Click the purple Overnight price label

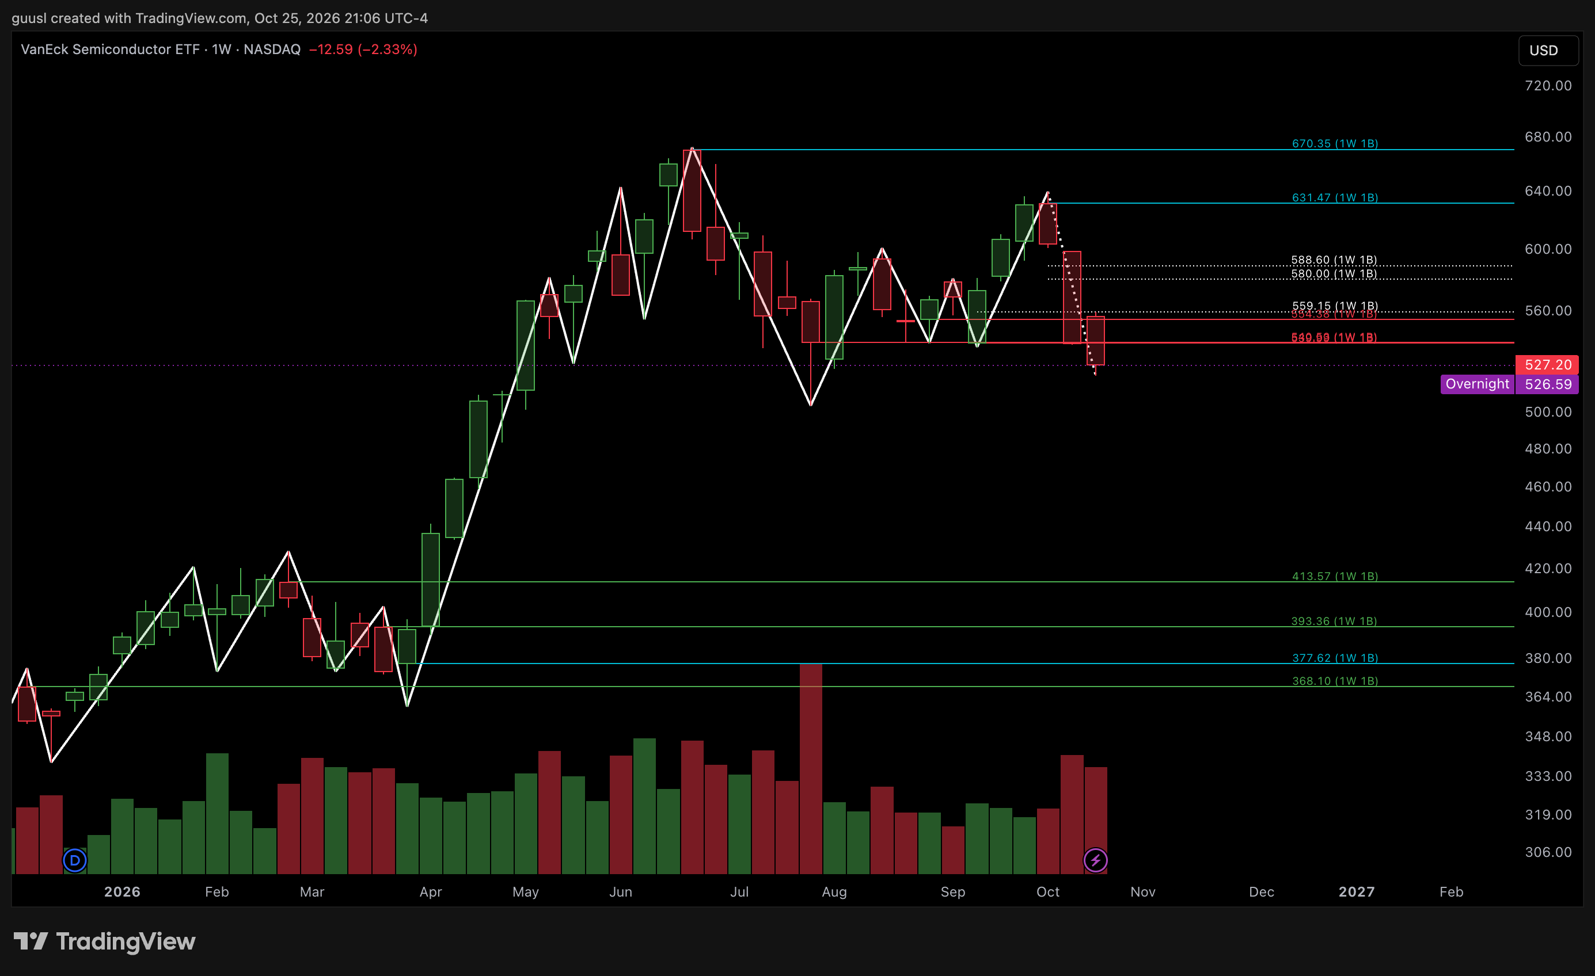[x=1509, y=384]
